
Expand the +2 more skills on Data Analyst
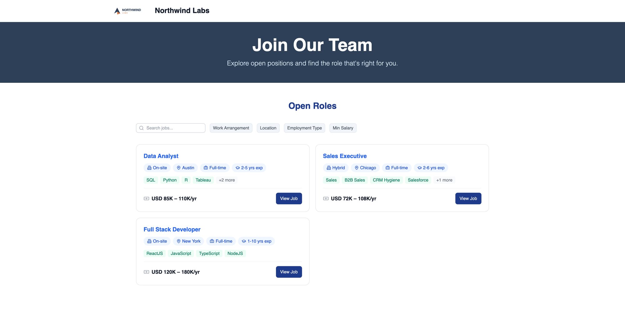click(227, 180)
